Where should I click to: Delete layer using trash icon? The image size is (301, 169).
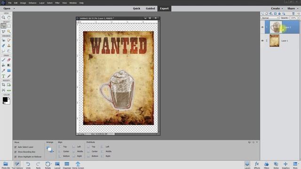[293, 14]
